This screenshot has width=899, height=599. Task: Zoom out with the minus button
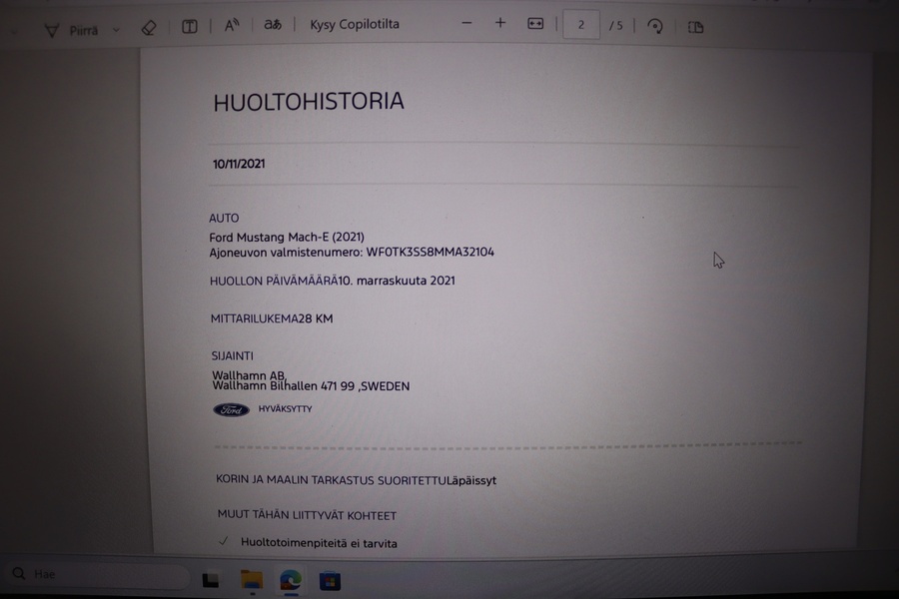click(466, 23)
